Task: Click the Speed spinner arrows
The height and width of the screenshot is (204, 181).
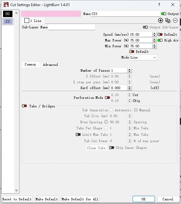Action: pyautogui.click(x=154, y=34)
